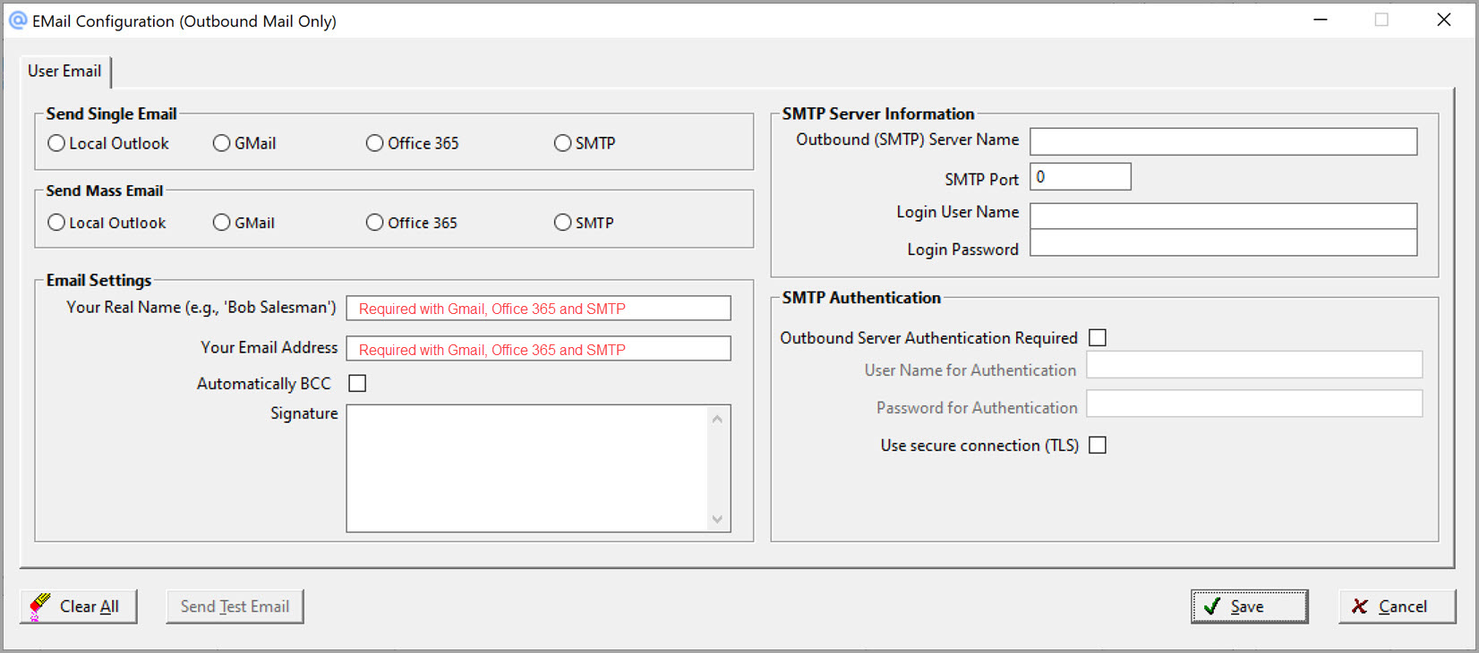This screenshot has width=1479, height=653.
Task: Choose SMTP under Send Mass Email
Action: pyautogui.click(x=562, y=223)
